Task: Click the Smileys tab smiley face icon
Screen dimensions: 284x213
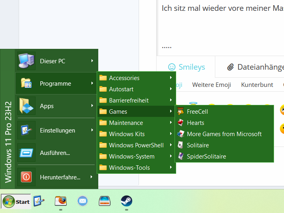Action: [172, 67]
